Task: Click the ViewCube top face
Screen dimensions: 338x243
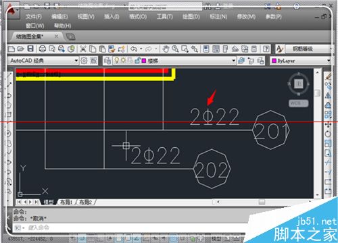Action: 299,84
